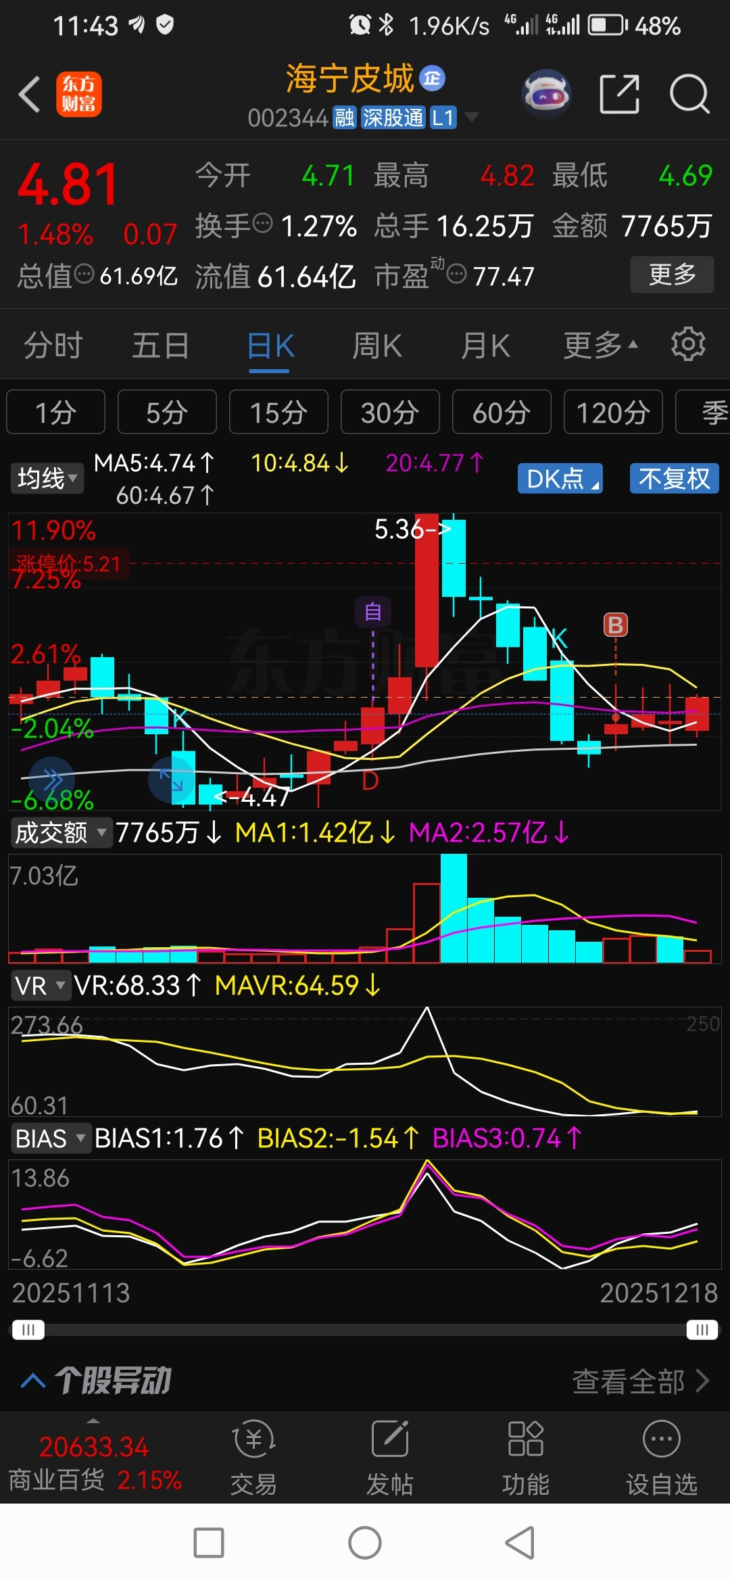Switch to 不复权 adjustment mode
Viewport: 730px width, 1582px height.
(x=675, y=479)
